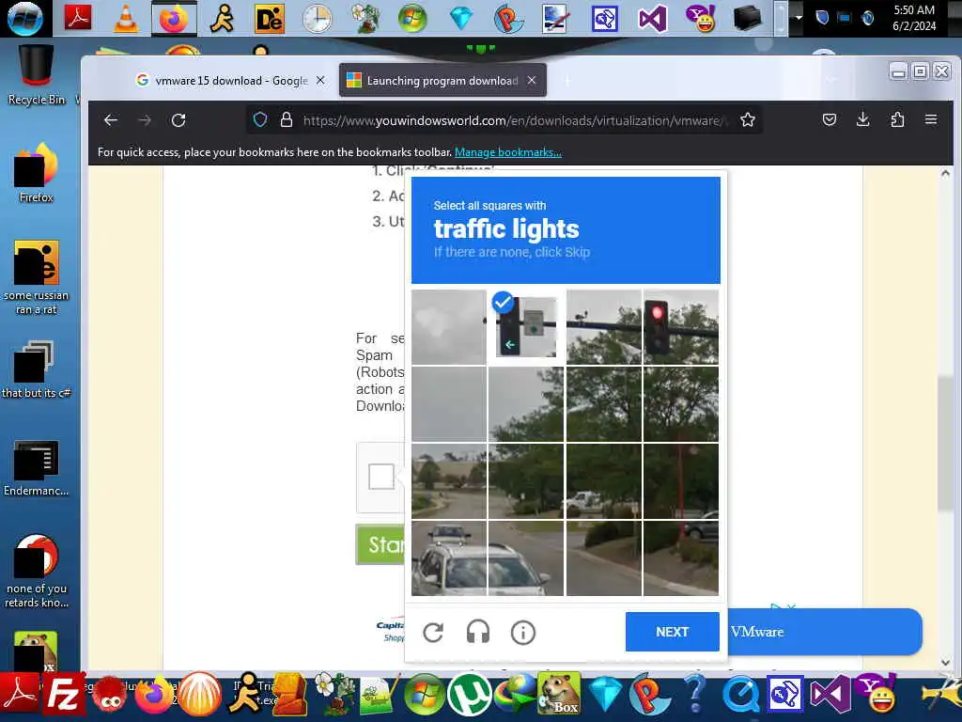The image size is (962, 722).
Task: Open the De icon in the top taskbar
Action: coord(270,19)
